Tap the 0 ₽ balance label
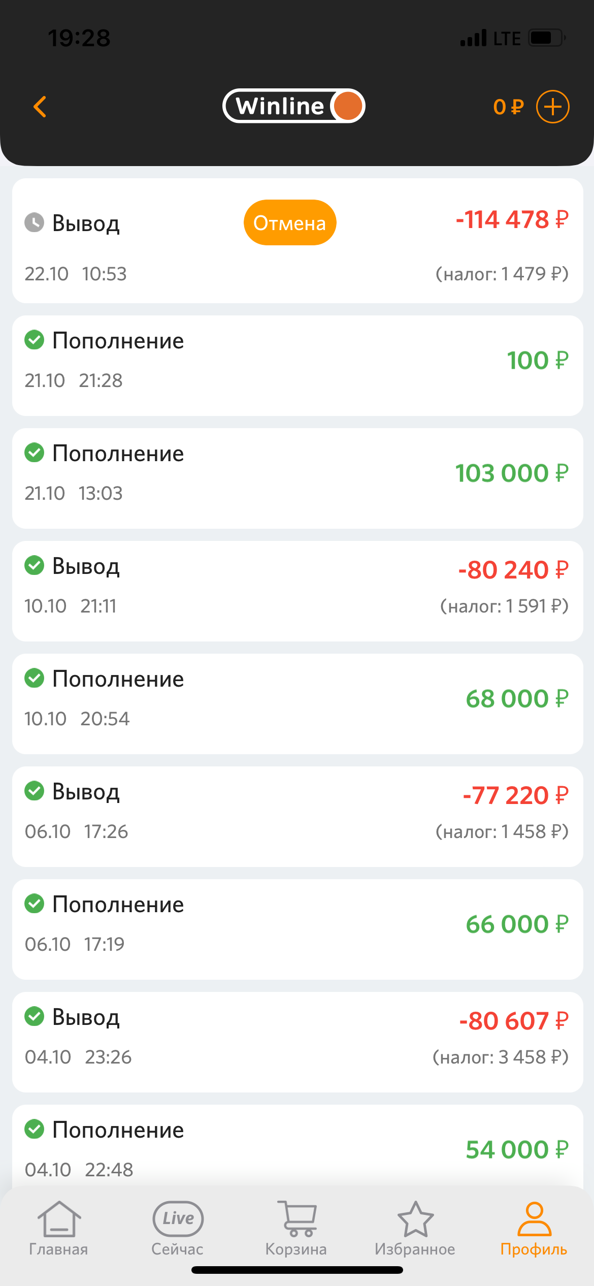 [x=508, y=107]
